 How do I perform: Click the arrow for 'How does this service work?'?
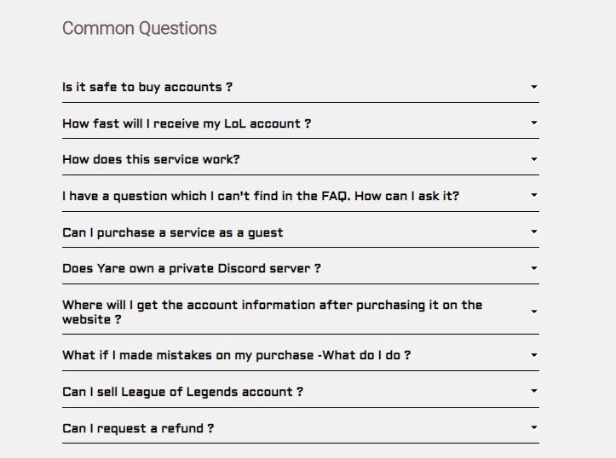(x=534, y=159)
